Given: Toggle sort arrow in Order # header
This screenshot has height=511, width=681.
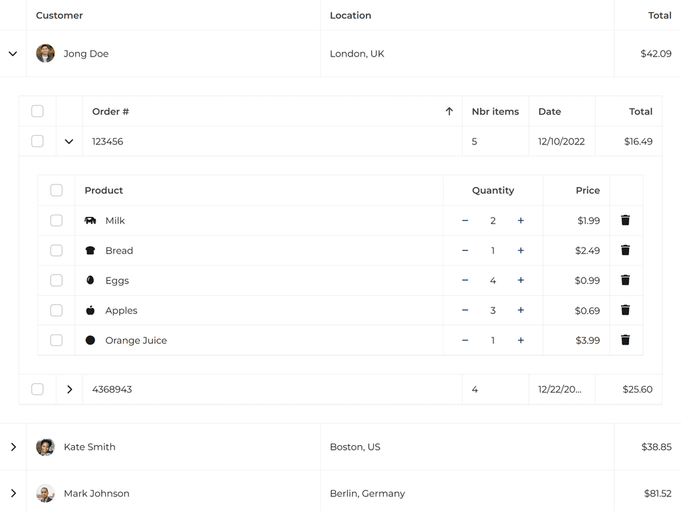Looking at the screenshot, I should pyautogui.click(x=449, y=112).
